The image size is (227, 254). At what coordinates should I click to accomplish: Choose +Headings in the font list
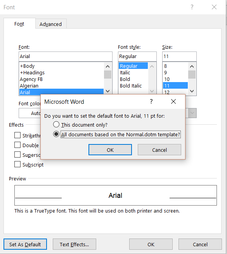tap(61, 72)
